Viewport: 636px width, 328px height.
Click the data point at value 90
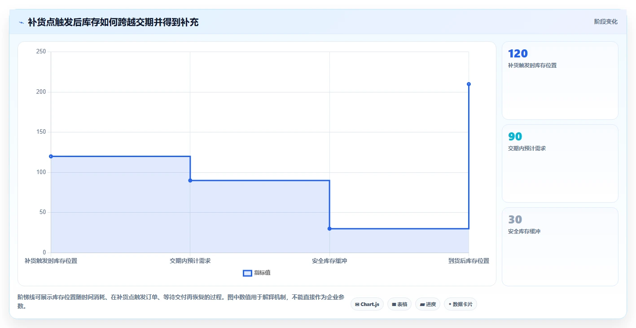click(190, 180)
